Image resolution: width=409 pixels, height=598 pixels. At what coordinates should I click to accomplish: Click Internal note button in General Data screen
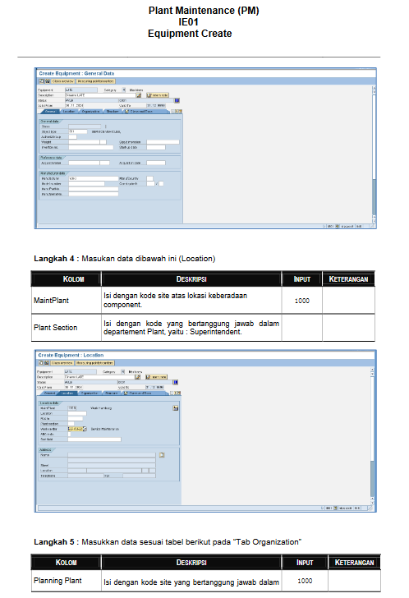[158, 95]
